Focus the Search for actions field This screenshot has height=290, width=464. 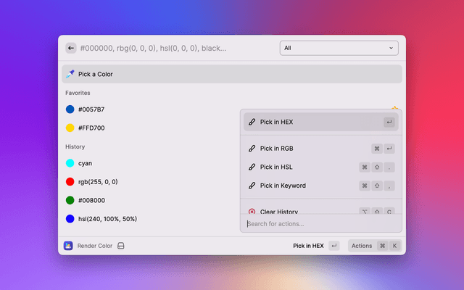319,223
